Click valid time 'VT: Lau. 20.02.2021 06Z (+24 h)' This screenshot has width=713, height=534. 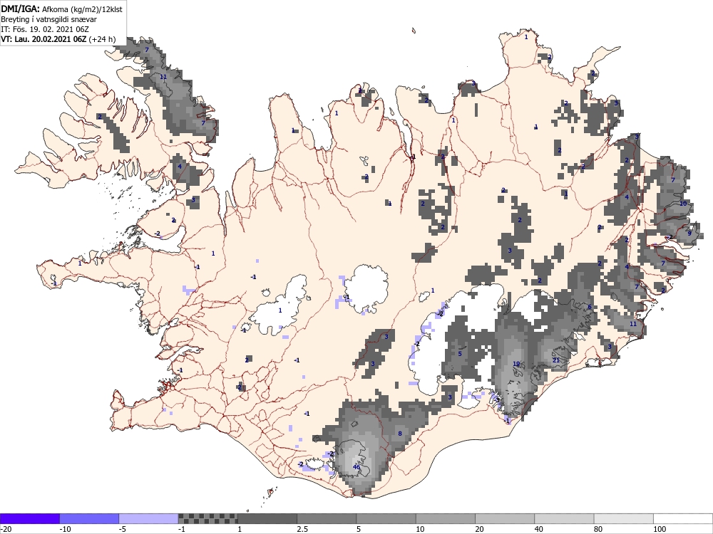[58, 39]
